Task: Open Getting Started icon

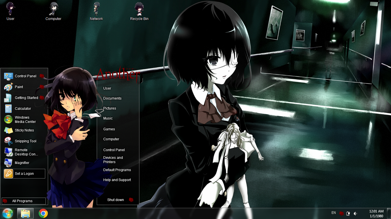Action: pos(8,98)
